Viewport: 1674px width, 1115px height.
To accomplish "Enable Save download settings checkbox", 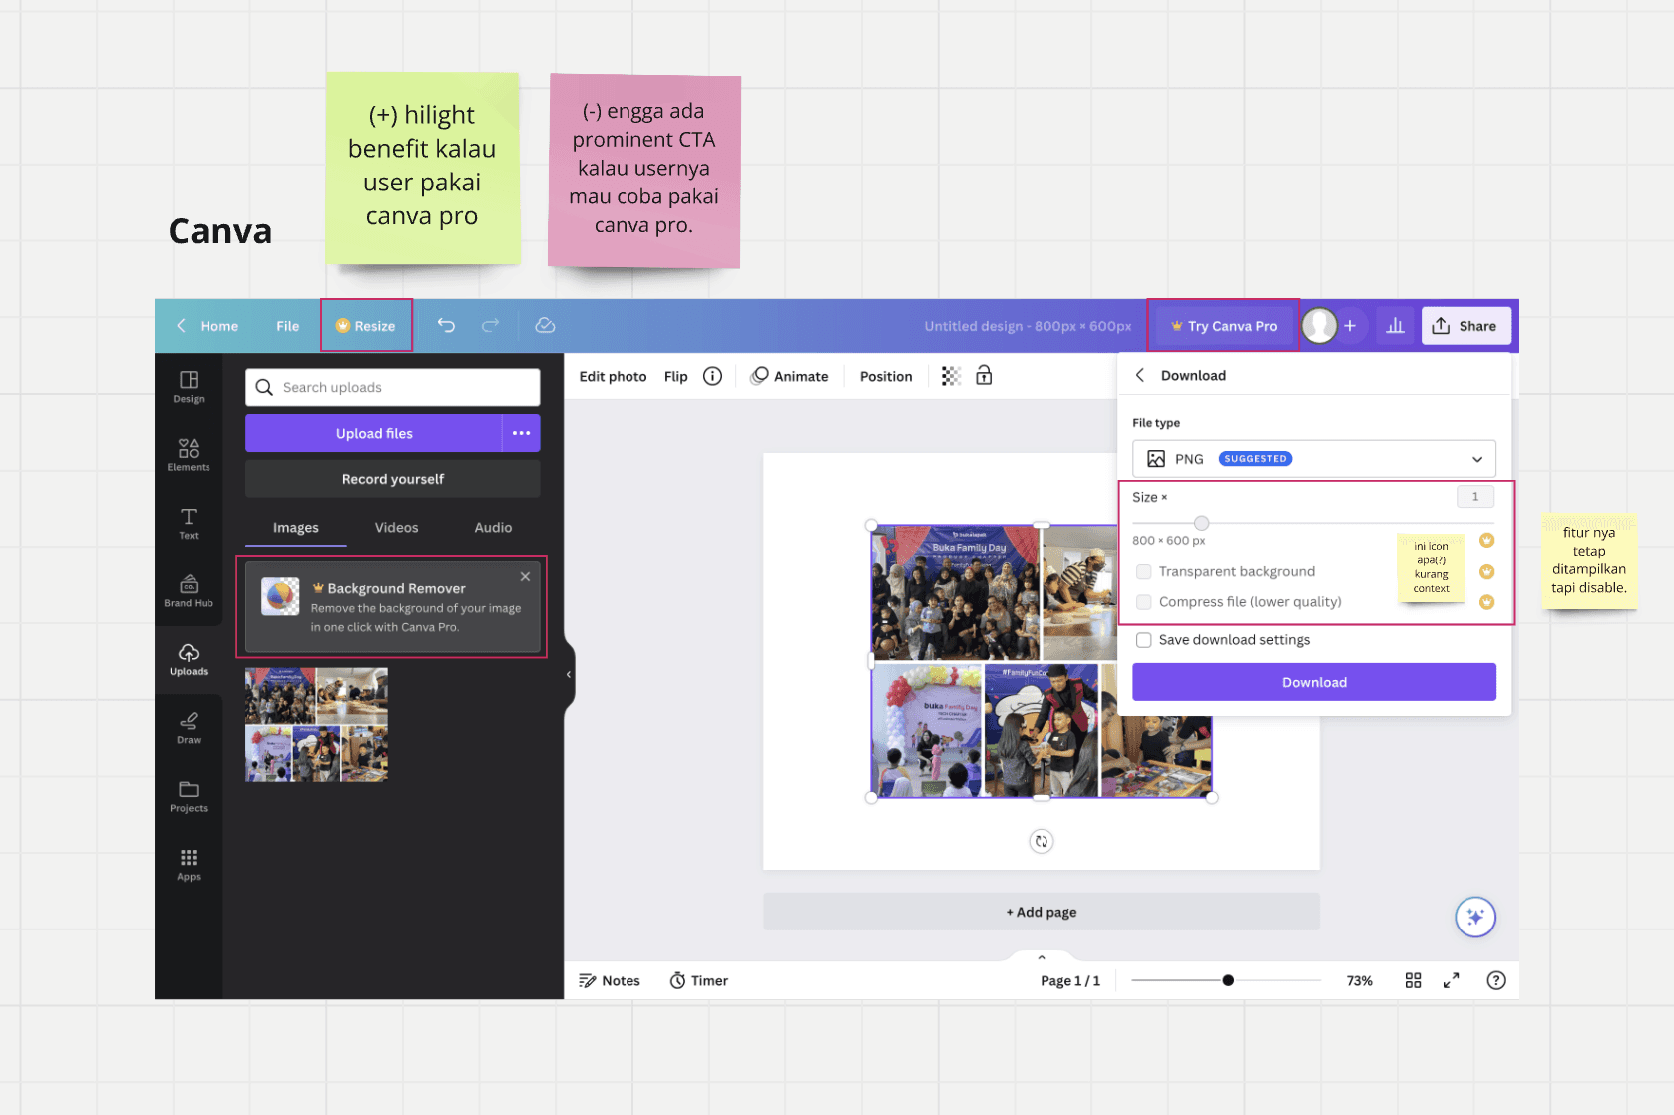I will 1144,640.
